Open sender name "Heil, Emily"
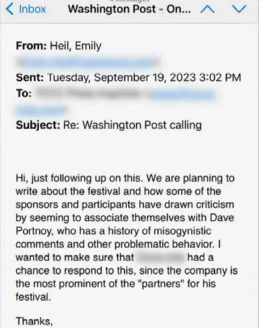The image size is (259, 328). 75,45
